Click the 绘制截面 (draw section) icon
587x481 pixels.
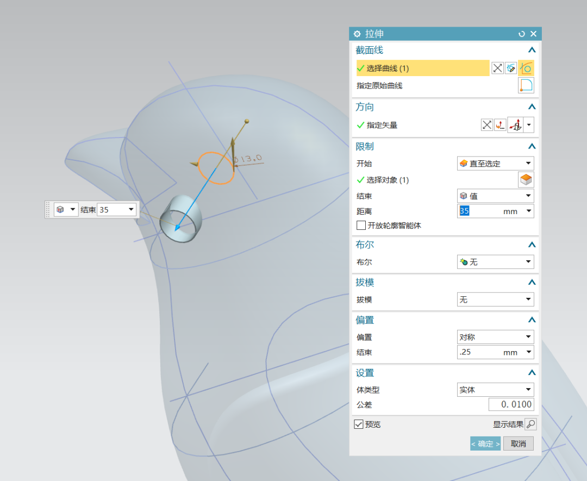(511, 67)
